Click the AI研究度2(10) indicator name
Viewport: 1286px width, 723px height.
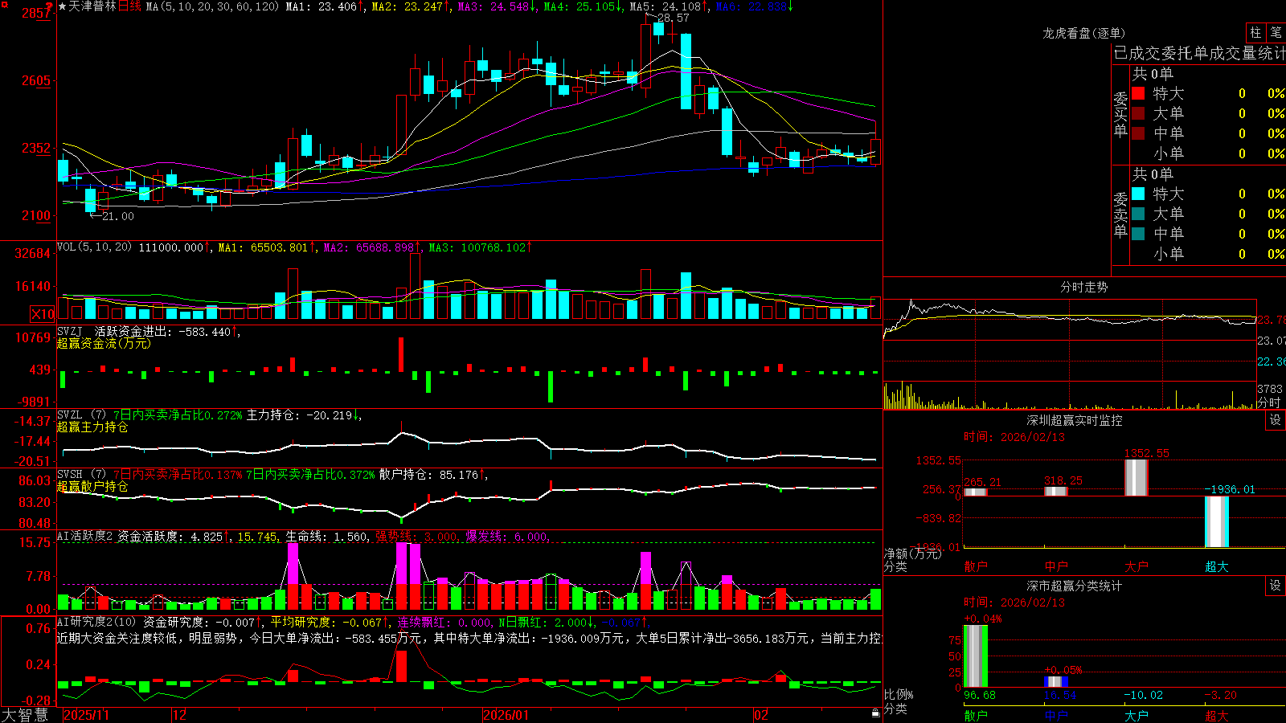[x=96, y=622]
